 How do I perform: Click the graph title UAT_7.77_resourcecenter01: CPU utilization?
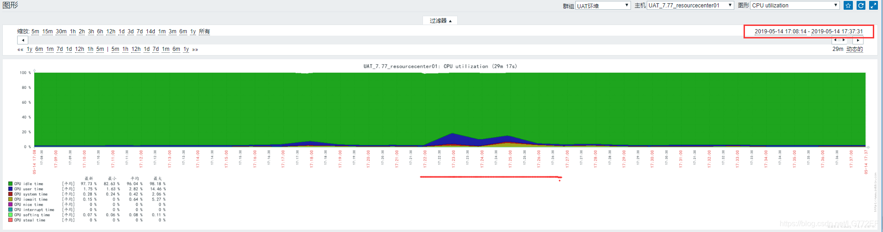[x=440, y=66]
